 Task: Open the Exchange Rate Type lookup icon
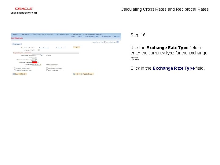coord(38,62)
